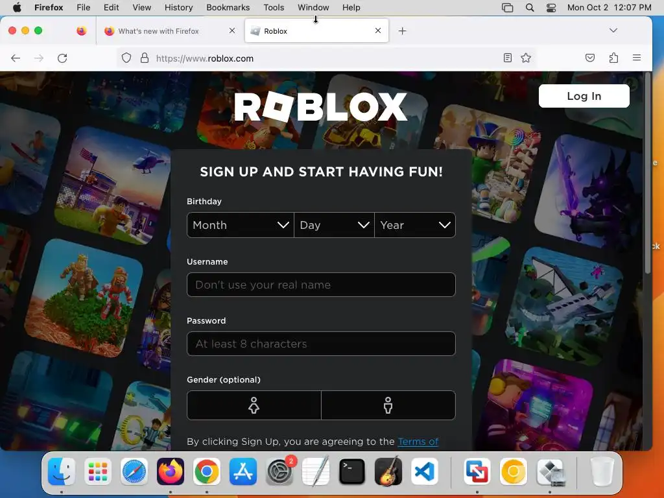664x498 pixels.
Task: Expand the Year birthday dropdown
Action: click(415, 225)
